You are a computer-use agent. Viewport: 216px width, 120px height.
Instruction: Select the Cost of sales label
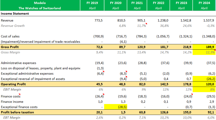(x=10, y=36)
